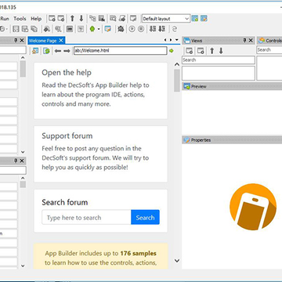Click the green go arrow beside the address field
Screen dimensions: 282x282
[x=172, y=51]
